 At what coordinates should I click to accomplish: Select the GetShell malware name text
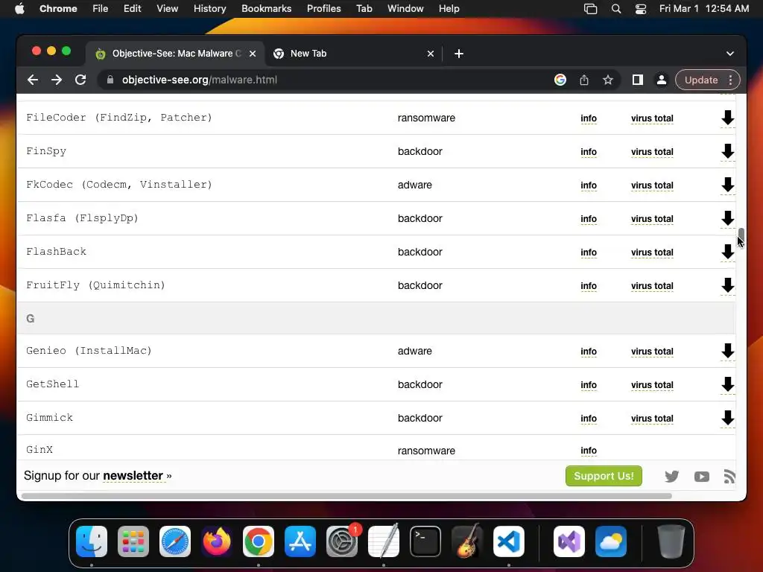point(53,384)
